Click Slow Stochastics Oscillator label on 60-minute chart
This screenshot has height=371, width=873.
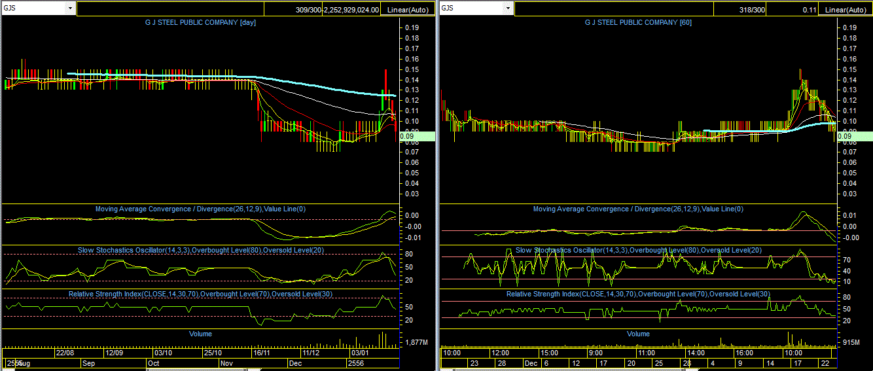click(638, 251)
